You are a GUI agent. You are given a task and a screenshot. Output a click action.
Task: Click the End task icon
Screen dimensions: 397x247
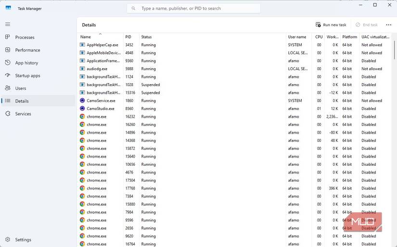coord(358,25)
